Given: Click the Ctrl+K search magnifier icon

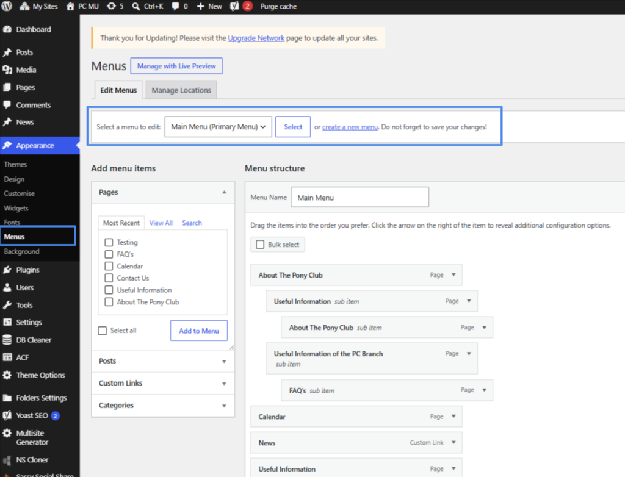Looking at the screenshot, I should click(136, 6).
